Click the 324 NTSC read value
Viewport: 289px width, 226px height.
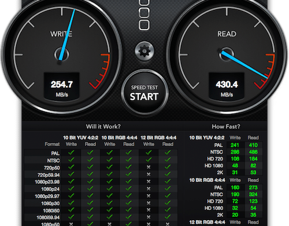point(253,194)
